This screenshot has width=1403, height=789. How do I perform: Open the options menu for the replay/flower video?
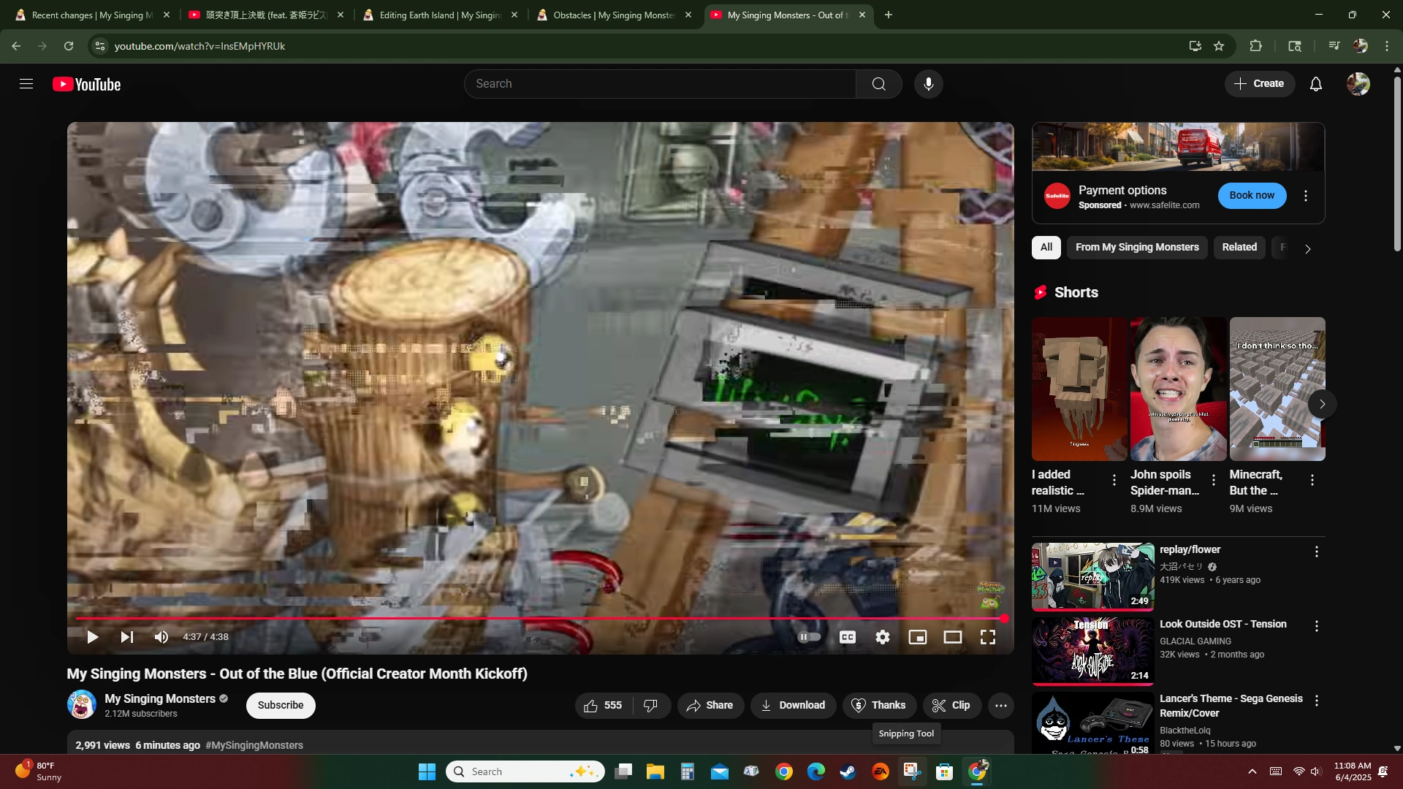pos(1316,552)
